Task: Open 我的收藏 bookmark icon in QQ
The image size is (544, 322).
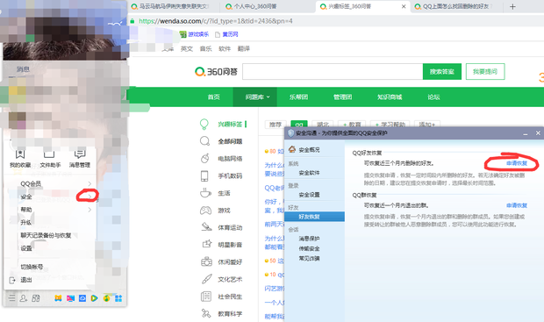Action: coord(20,154)
